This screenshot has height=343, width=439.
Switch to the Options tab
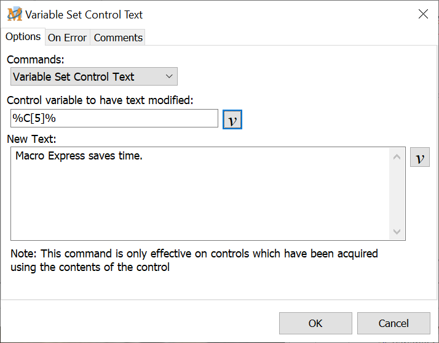23,37
